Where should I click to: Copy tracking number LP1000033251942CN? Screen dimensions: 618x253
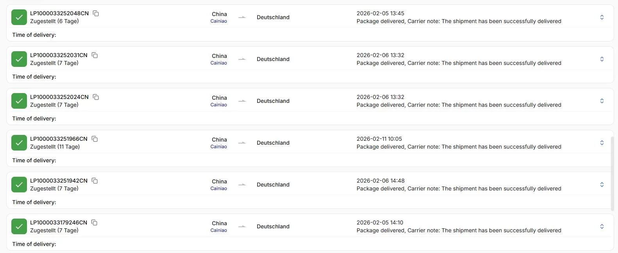point(95,181)
